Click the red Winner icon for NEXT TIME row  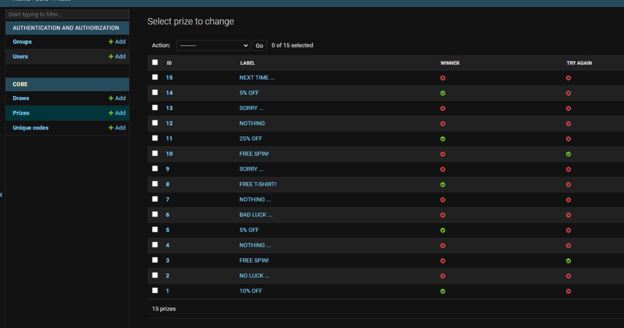pos(442,78)
